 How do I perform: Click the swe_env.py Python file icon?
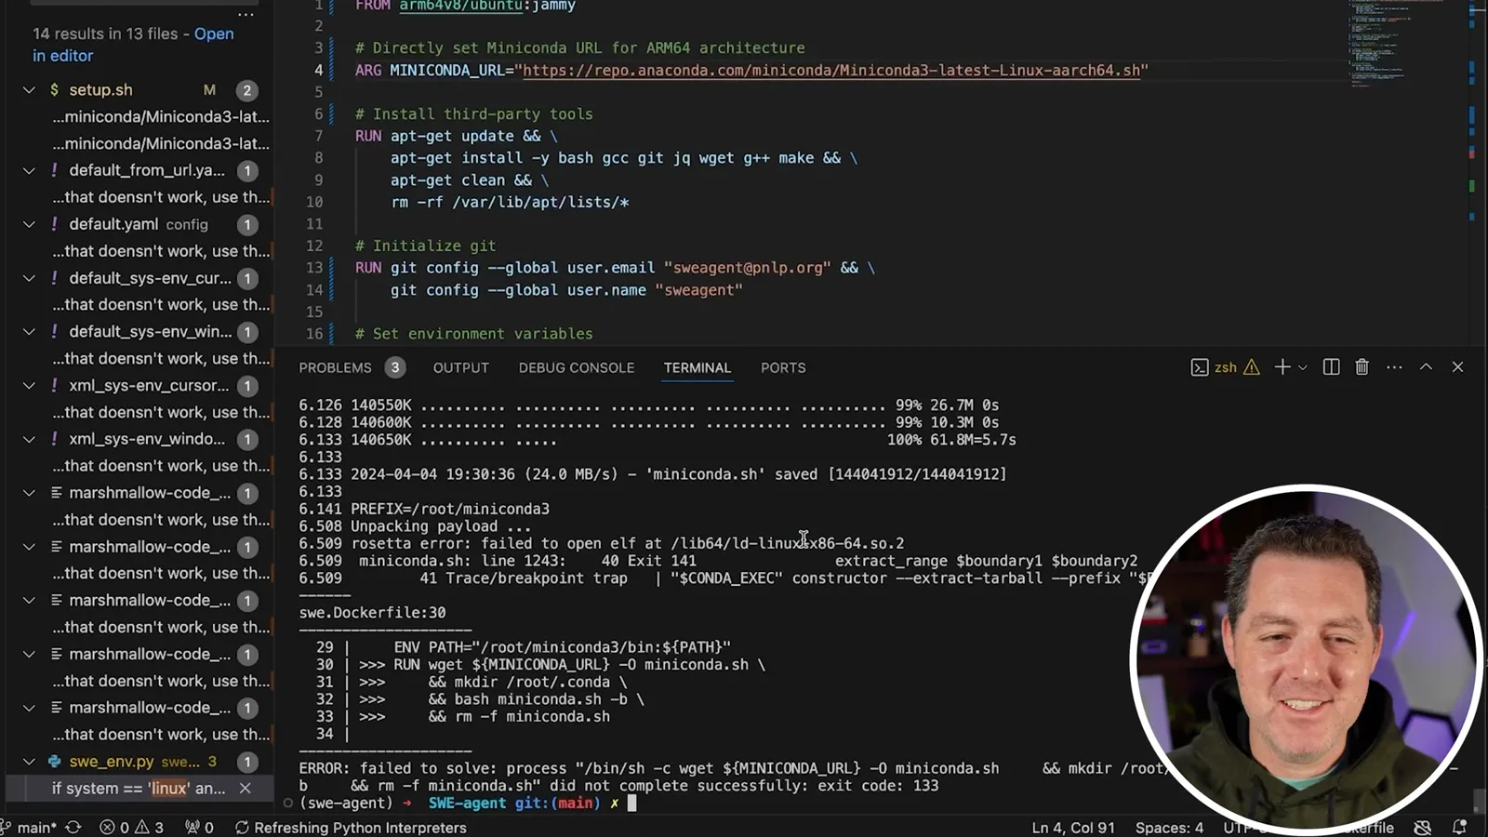click(x=55, y=761)
